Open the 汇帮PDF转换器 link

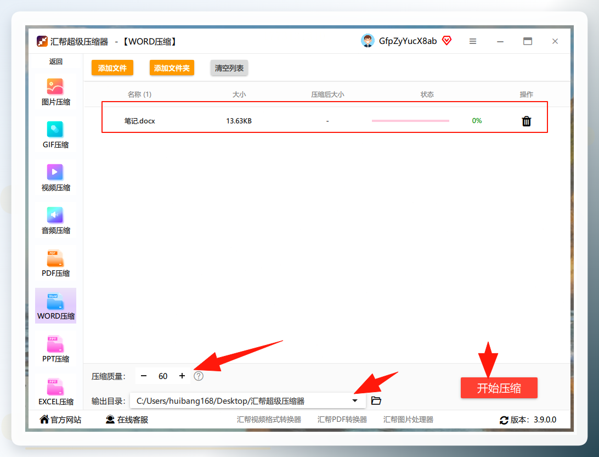point(342,420)
